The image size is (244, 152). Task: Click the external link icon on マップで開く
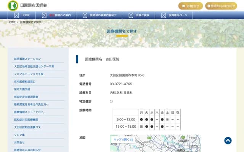132,140
